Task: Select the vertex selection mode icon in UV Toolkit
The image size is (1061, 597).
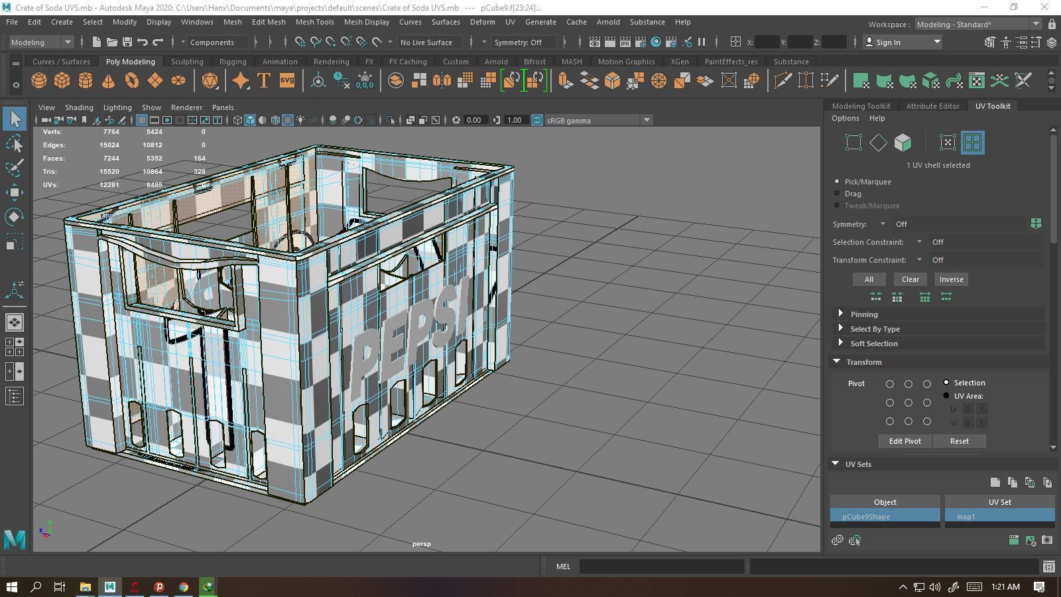Action: [854, 143]
